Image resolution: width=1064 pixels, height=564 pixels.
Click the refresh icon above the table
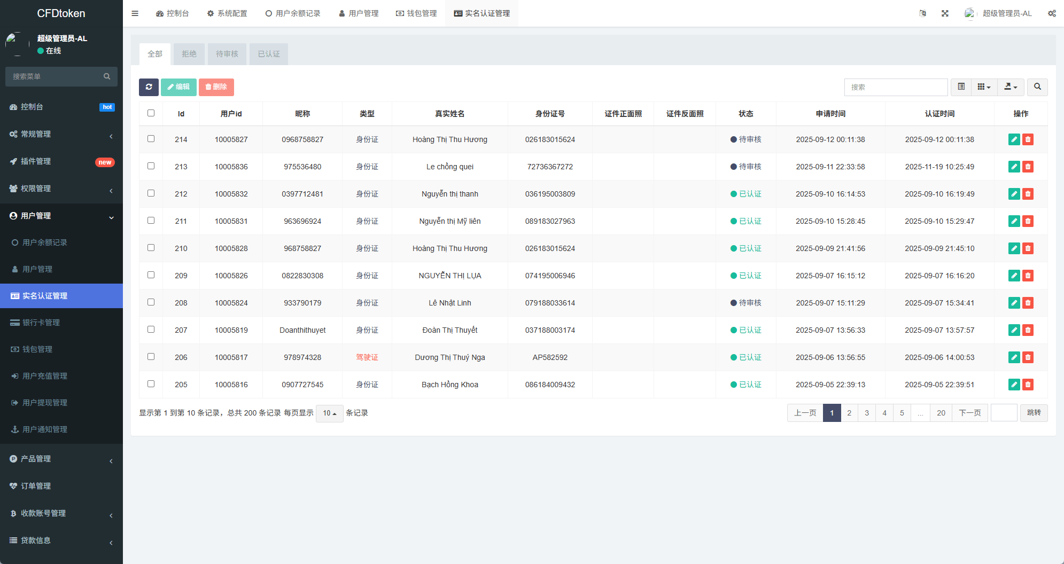pos(149,87)
